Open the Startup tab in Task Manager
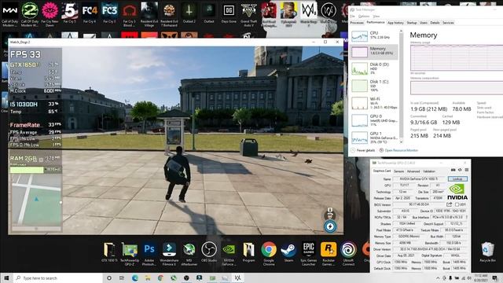The height and width of the screenshot is (283, 503). coord(412,23)
